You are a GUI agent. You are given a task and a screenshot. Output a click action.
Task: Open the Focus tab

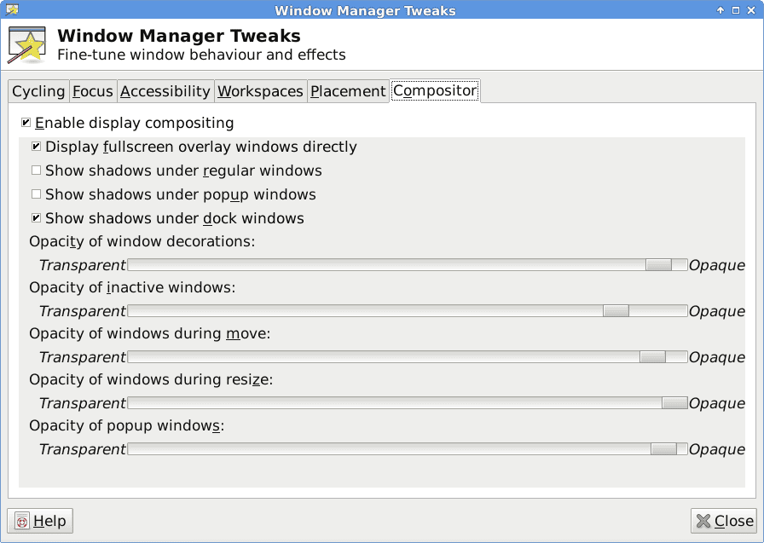tap(93, 91)
